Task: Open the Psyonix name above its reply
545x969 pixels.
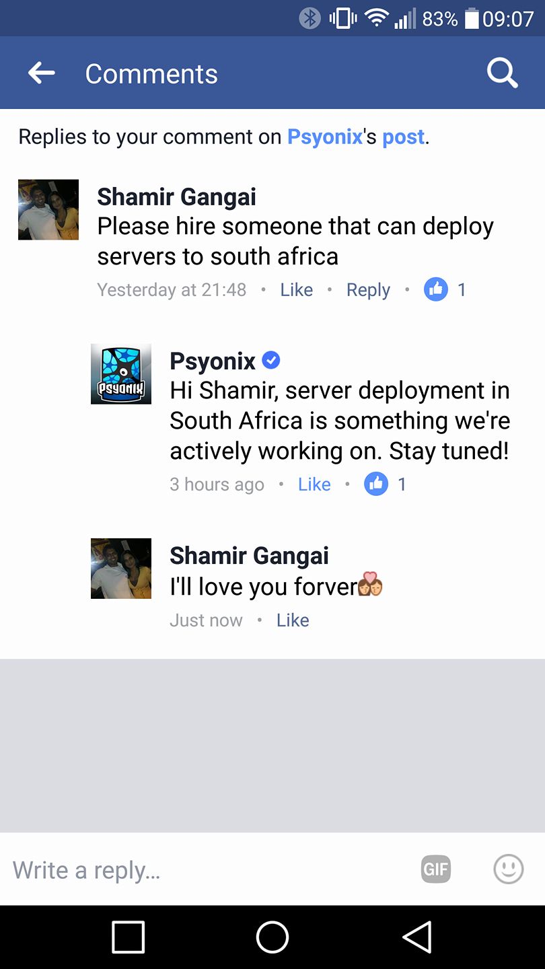Action: coord(213,361)
